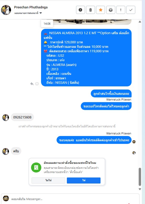Click the scrollbar down arrow
This screenshot has height=204, width=145.
tap(140, 189)
